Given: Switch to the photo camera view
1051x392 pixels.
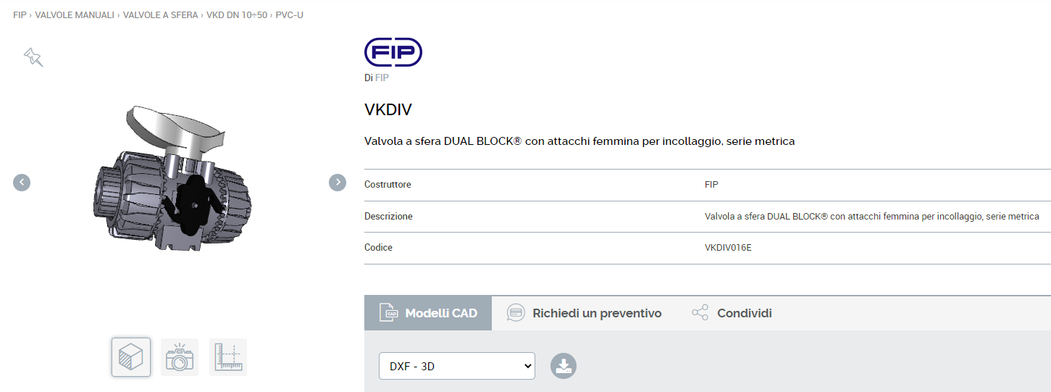Looking at the screenshot, I should (180, 357).
